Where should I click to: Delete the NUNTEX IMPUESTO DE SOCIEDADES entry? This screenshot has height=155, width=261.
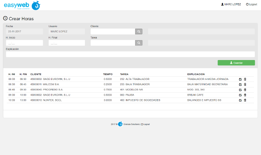pyautogui.click(x=245, y=100)
